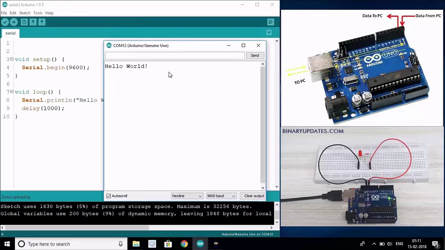Open the Newline line-ending dropdown
The width and height of the screenshot is (445, 250).
pyautogui.click(x=187, y=196)
